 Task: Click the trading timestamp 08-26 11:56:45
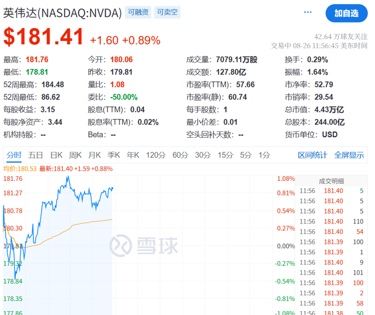(315, 45)
